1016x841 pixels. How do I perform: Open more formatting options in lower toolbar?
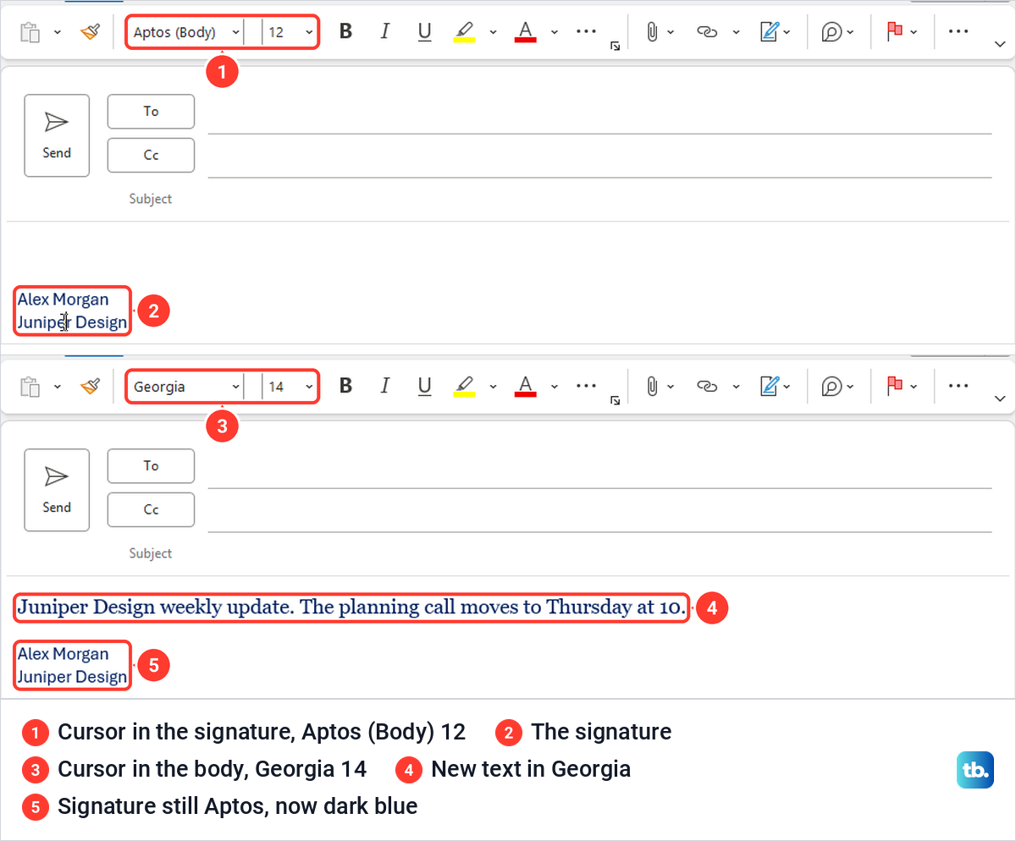(x=586, y=386)
